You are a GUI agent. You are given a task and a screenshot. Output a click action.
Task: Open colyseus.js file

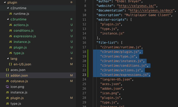point(19,81)
